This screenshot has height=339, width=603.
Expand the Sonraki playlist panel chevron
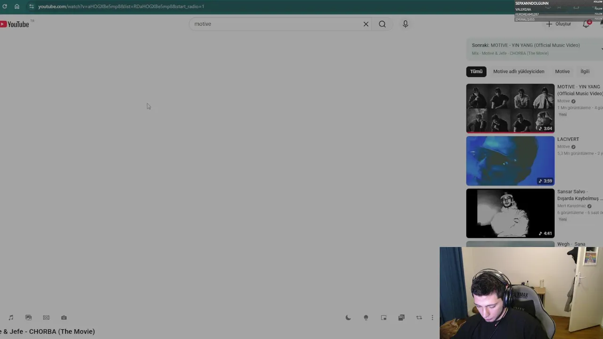(602, 49)
